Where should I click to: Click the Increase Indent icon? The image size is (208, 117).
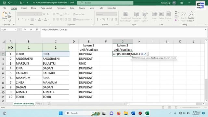(x=69, y=19)
